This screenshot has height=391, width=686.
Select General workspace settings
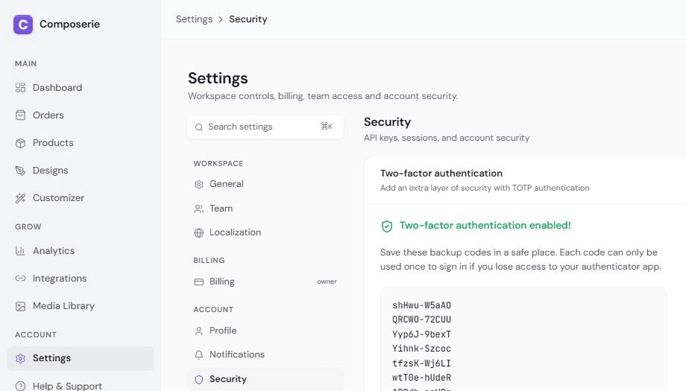[265, 184]
